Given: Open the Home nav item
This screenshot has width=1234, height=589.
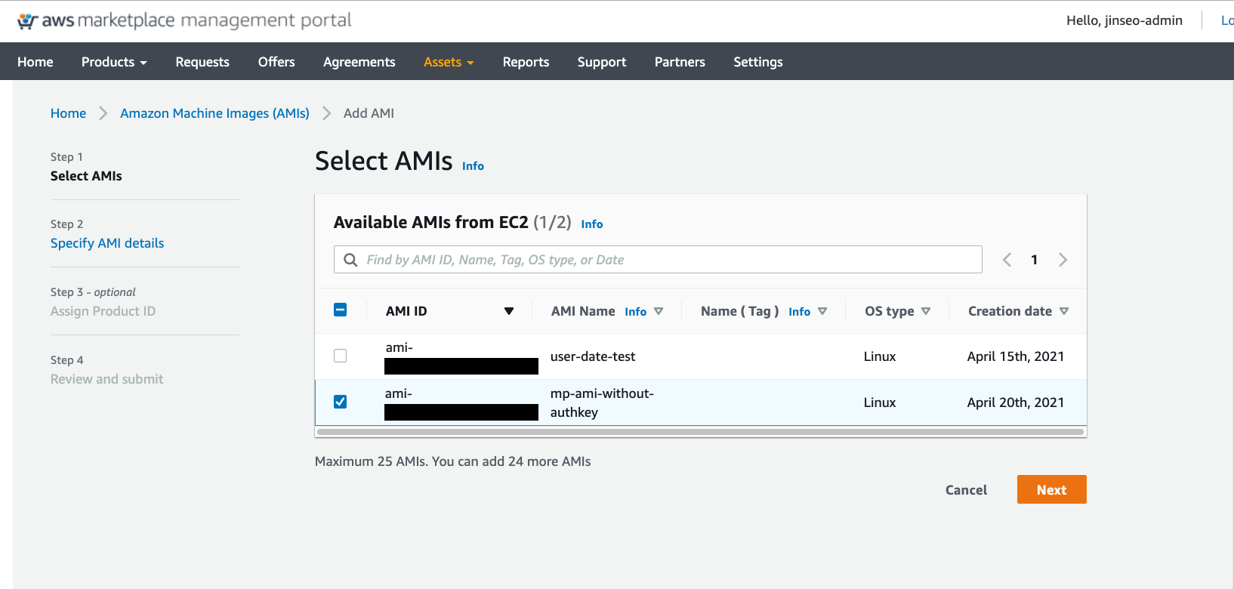Looking at the screenshot, I should point(35,62).
